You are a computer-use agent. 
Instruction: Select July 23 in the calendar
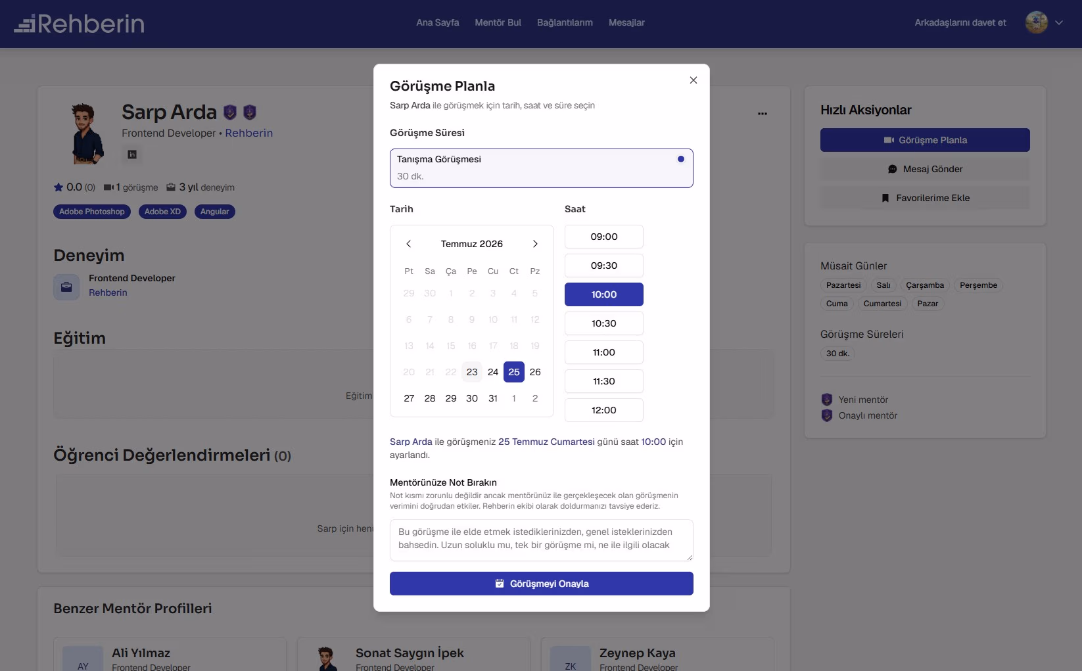click(472, 372)
